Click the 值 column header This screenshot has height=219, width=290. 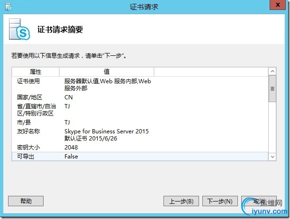coord(107,71)
